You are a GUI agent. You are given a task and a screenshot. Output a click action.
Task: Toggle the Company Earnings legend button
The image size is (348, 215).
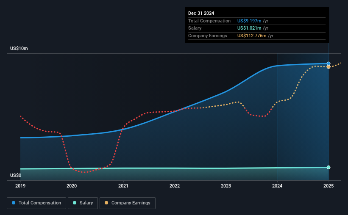128,203
